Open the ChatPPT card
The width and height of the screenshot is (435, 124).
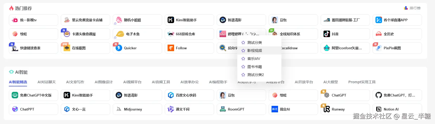(34, 109)
